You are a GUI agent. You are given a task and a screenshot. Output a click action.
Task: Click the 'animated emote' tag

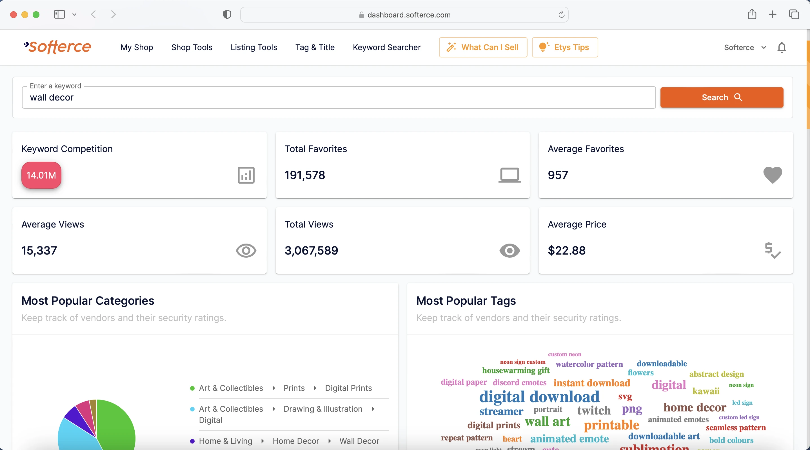click(569, 439)
